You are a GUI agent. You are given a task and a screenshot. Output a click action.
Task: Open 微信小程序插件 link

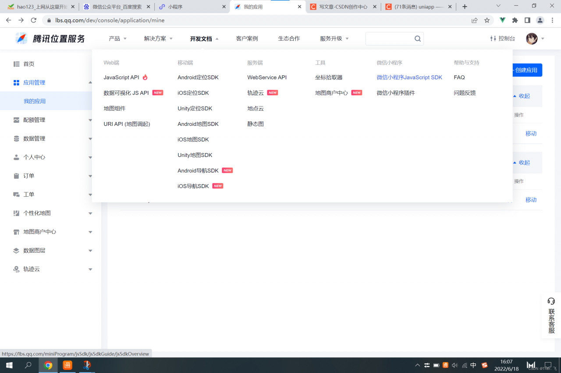tap(396, 93)
